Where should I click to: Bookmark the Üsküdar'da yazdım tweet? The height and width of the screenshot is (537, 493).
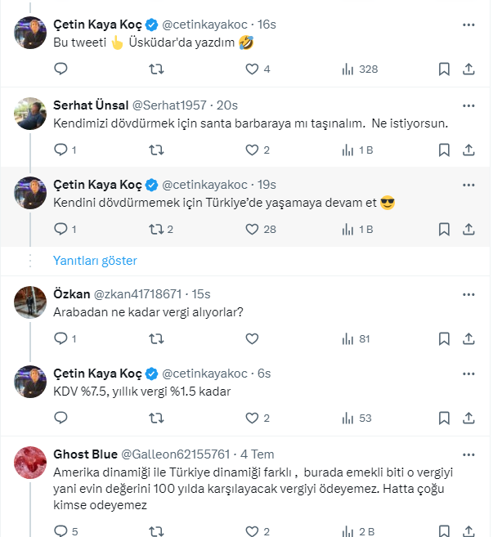coord(443,69)
